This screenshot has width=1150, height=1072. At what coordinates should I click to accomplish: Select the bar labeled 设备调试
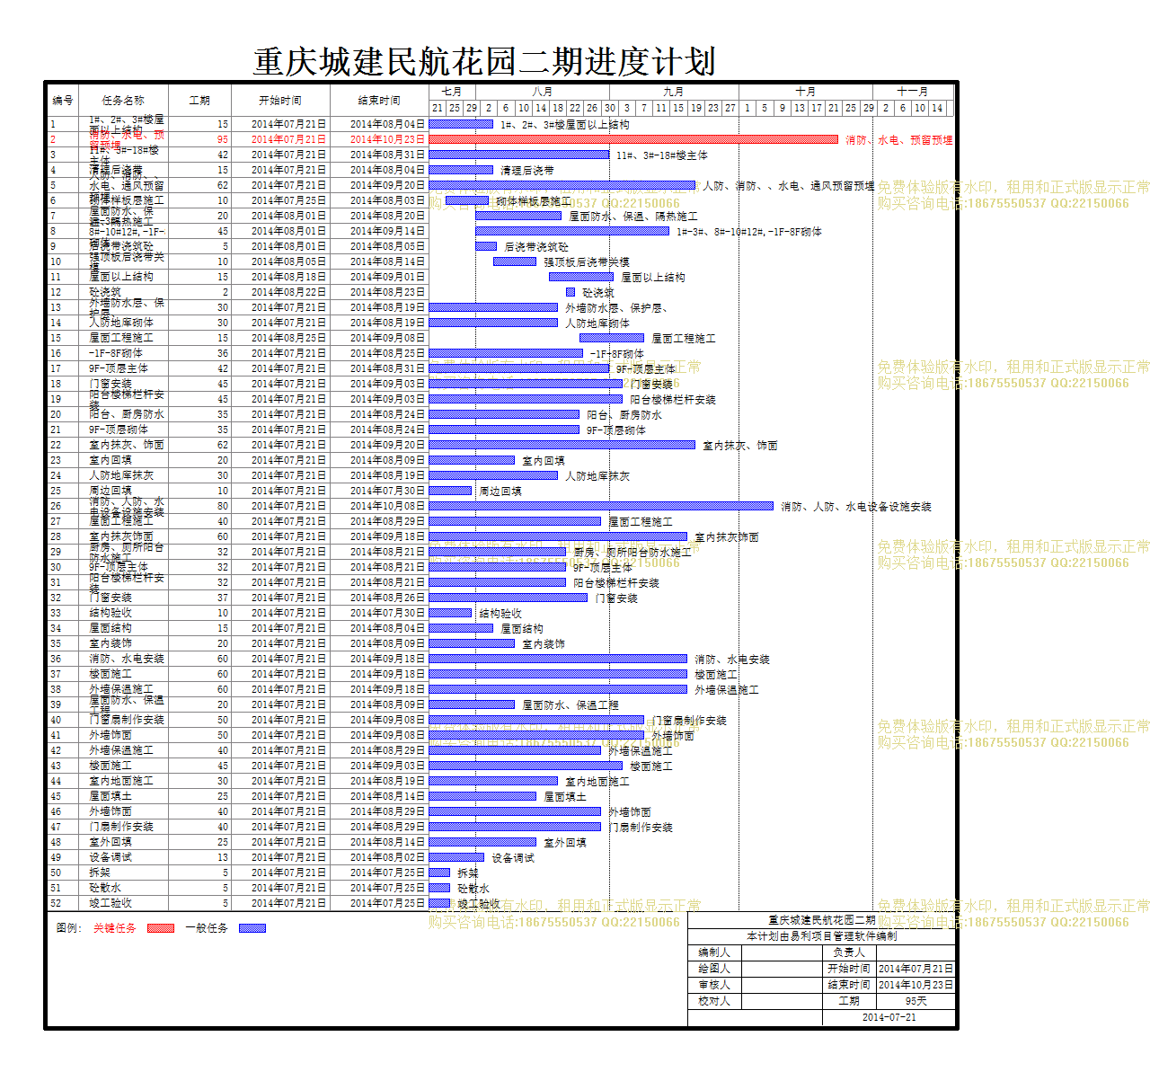pyautogui.click(x=456, y=857)
